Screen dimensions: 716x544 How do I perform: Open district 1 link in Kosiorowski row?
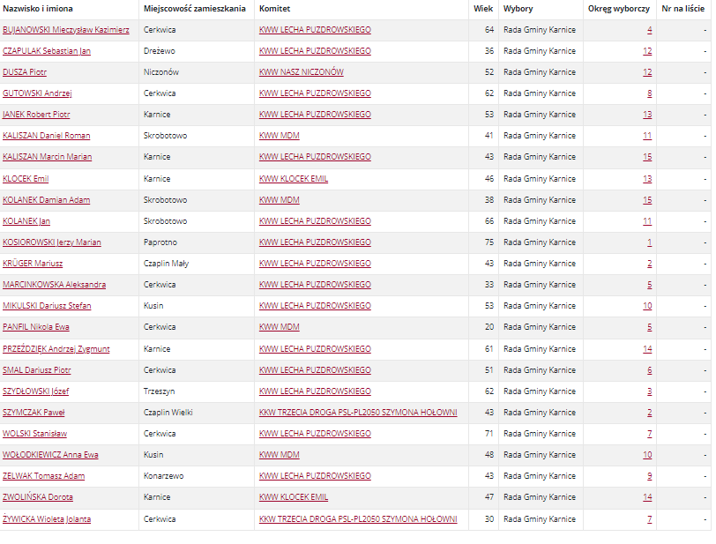tap(649, 242)
